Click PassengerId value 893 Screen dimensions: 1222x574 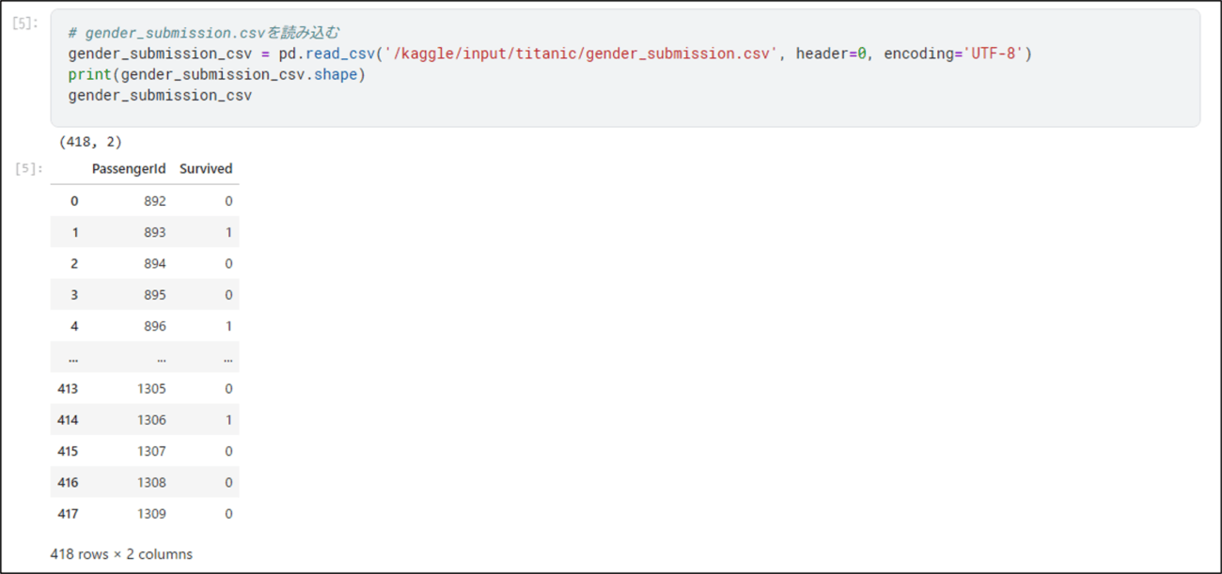pyautogui.click(x=155, y=232)
